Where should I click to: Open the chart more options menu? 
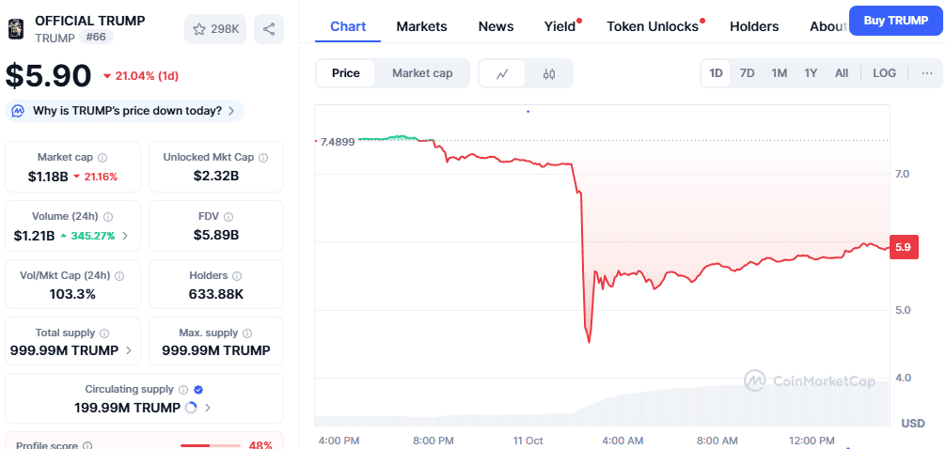(926, 73)
